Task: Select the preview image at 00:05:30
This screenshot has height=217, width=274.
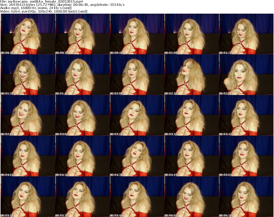Action: 82,197
